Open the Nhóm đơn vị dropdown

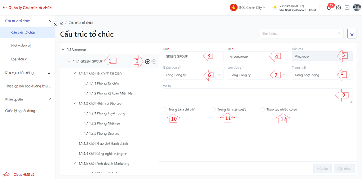pos(193,75)
